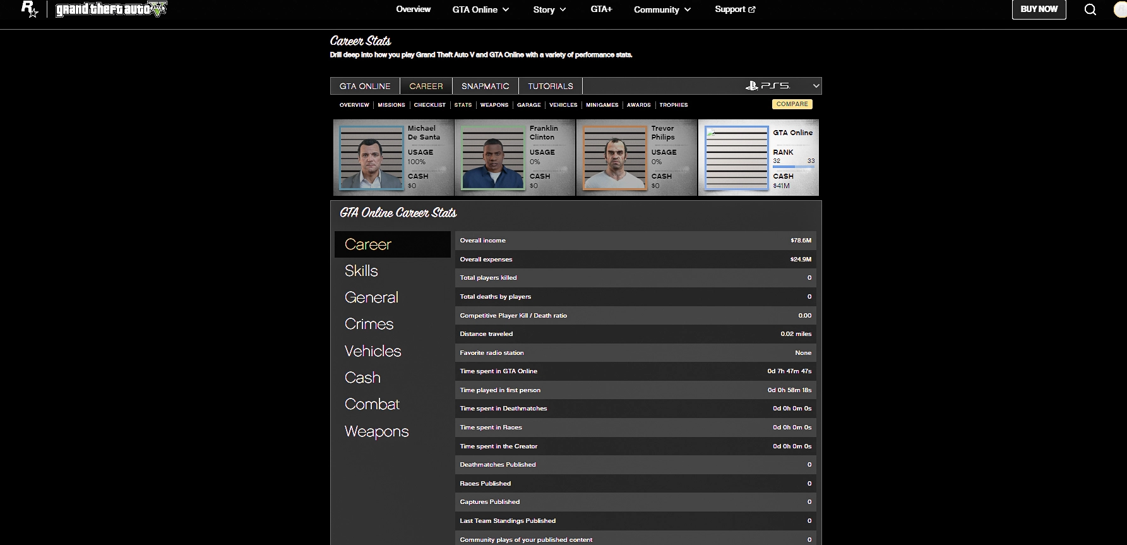The image size is (1127, 545).
Task: Open the Support external link
Action: (734, 9)
